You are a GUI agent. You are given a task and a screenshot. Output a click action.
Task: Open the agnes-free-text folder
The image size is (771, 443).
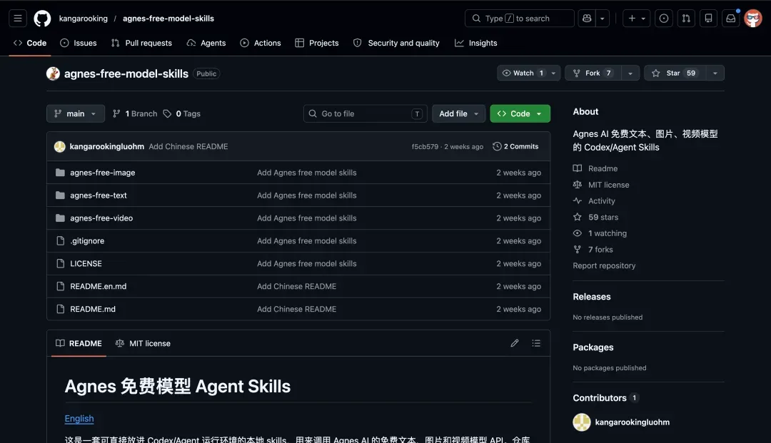[x=99, y=195]
